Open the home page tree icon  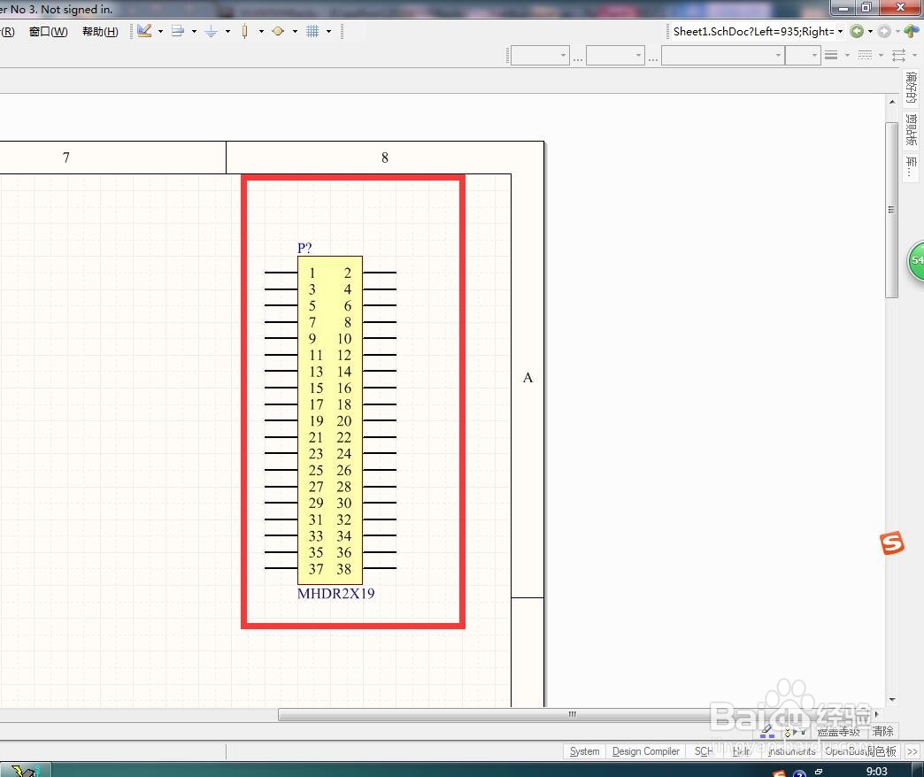click(x=911, y=31)
